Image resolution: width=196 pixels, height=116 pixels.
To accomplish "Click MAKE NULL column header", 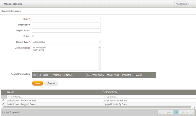I will [x=114, y=75].
